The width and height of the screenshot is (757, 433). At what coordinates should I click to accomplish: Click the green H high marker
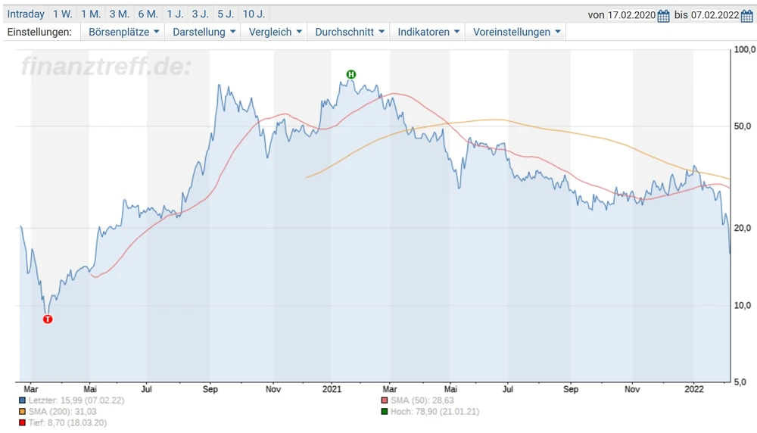[351, 74]
